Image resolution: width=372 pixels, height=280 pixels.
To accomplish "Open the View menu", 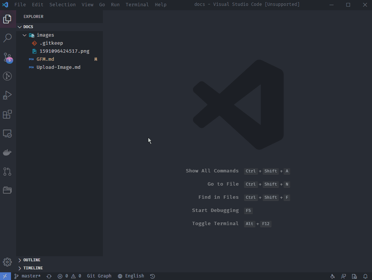I will click(88, 4).
